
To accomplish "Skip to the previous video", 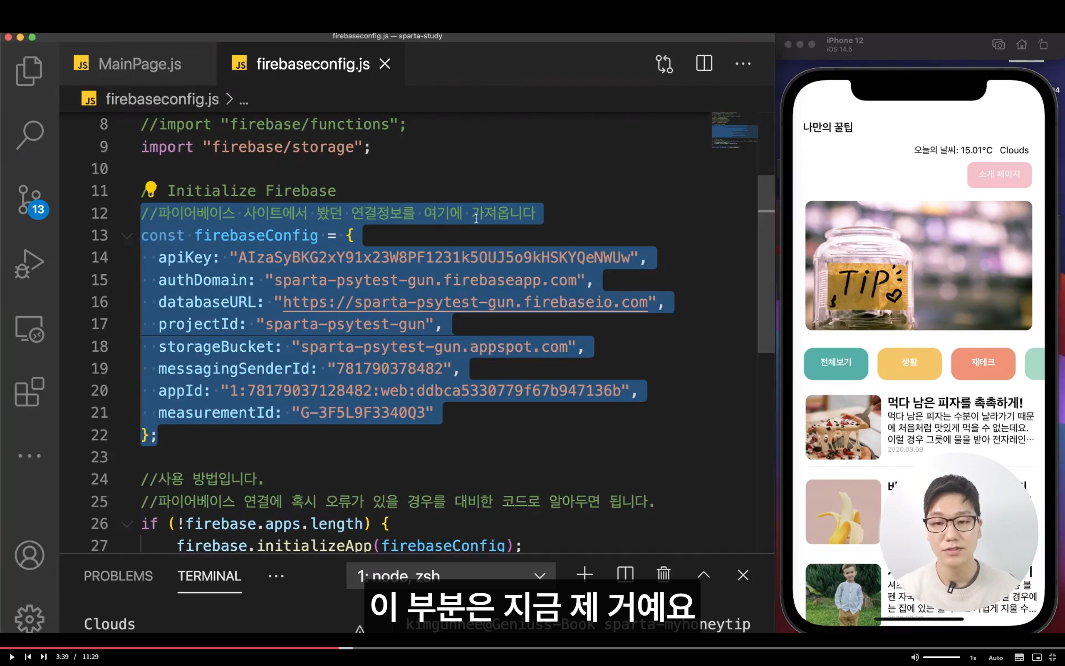I will coord(28,657).
